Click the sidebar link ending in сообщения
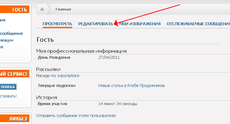 coord(11,34)
